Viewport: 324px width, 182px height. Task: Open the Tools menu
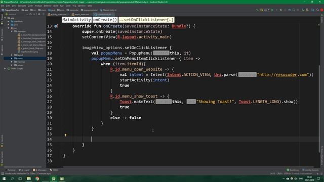(x=68, y=6)
